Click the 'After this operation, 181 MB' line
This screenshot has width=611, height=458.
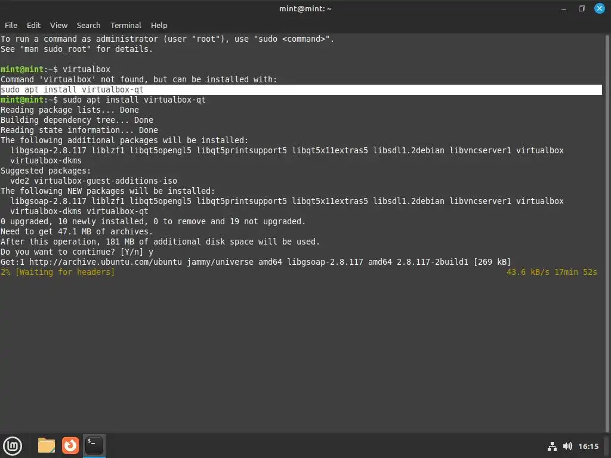tap(160, 242)
